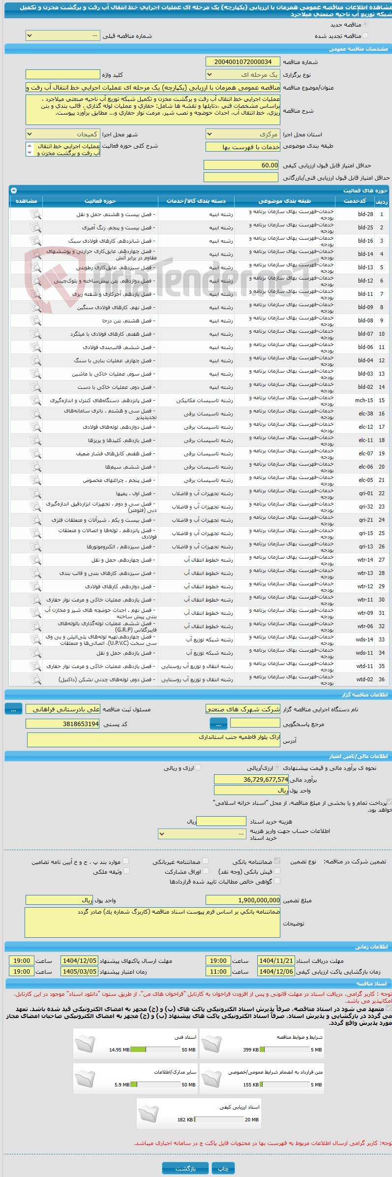Screen dimensions: 392x1177
Task: Toggle the فیش بانکی (وجه نقد) checkbox
Action: click(277, 871)
